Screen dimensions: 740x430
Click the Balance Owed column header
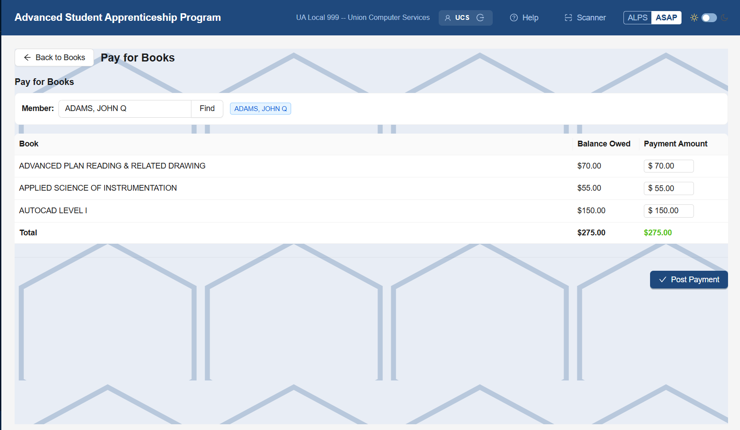tap(604, 144)
